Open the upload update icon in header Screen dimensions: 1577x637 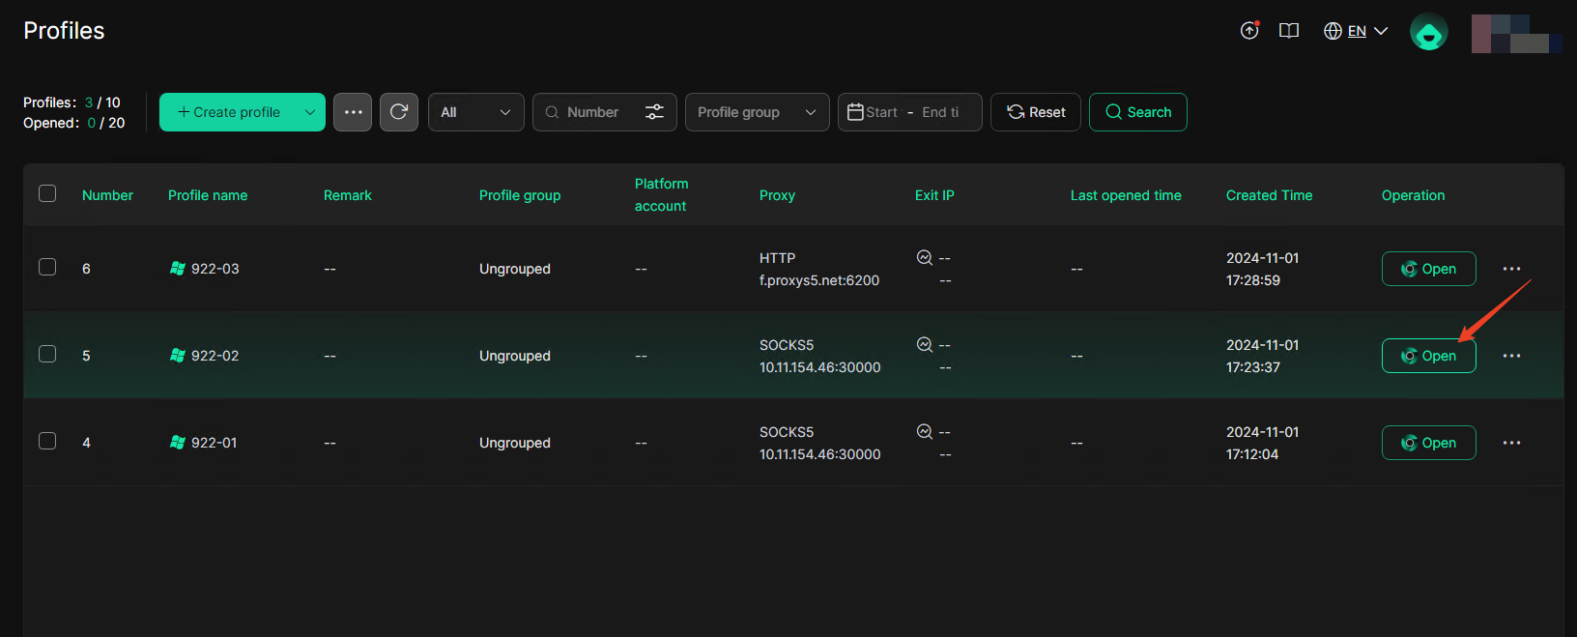click(1249, 31)
